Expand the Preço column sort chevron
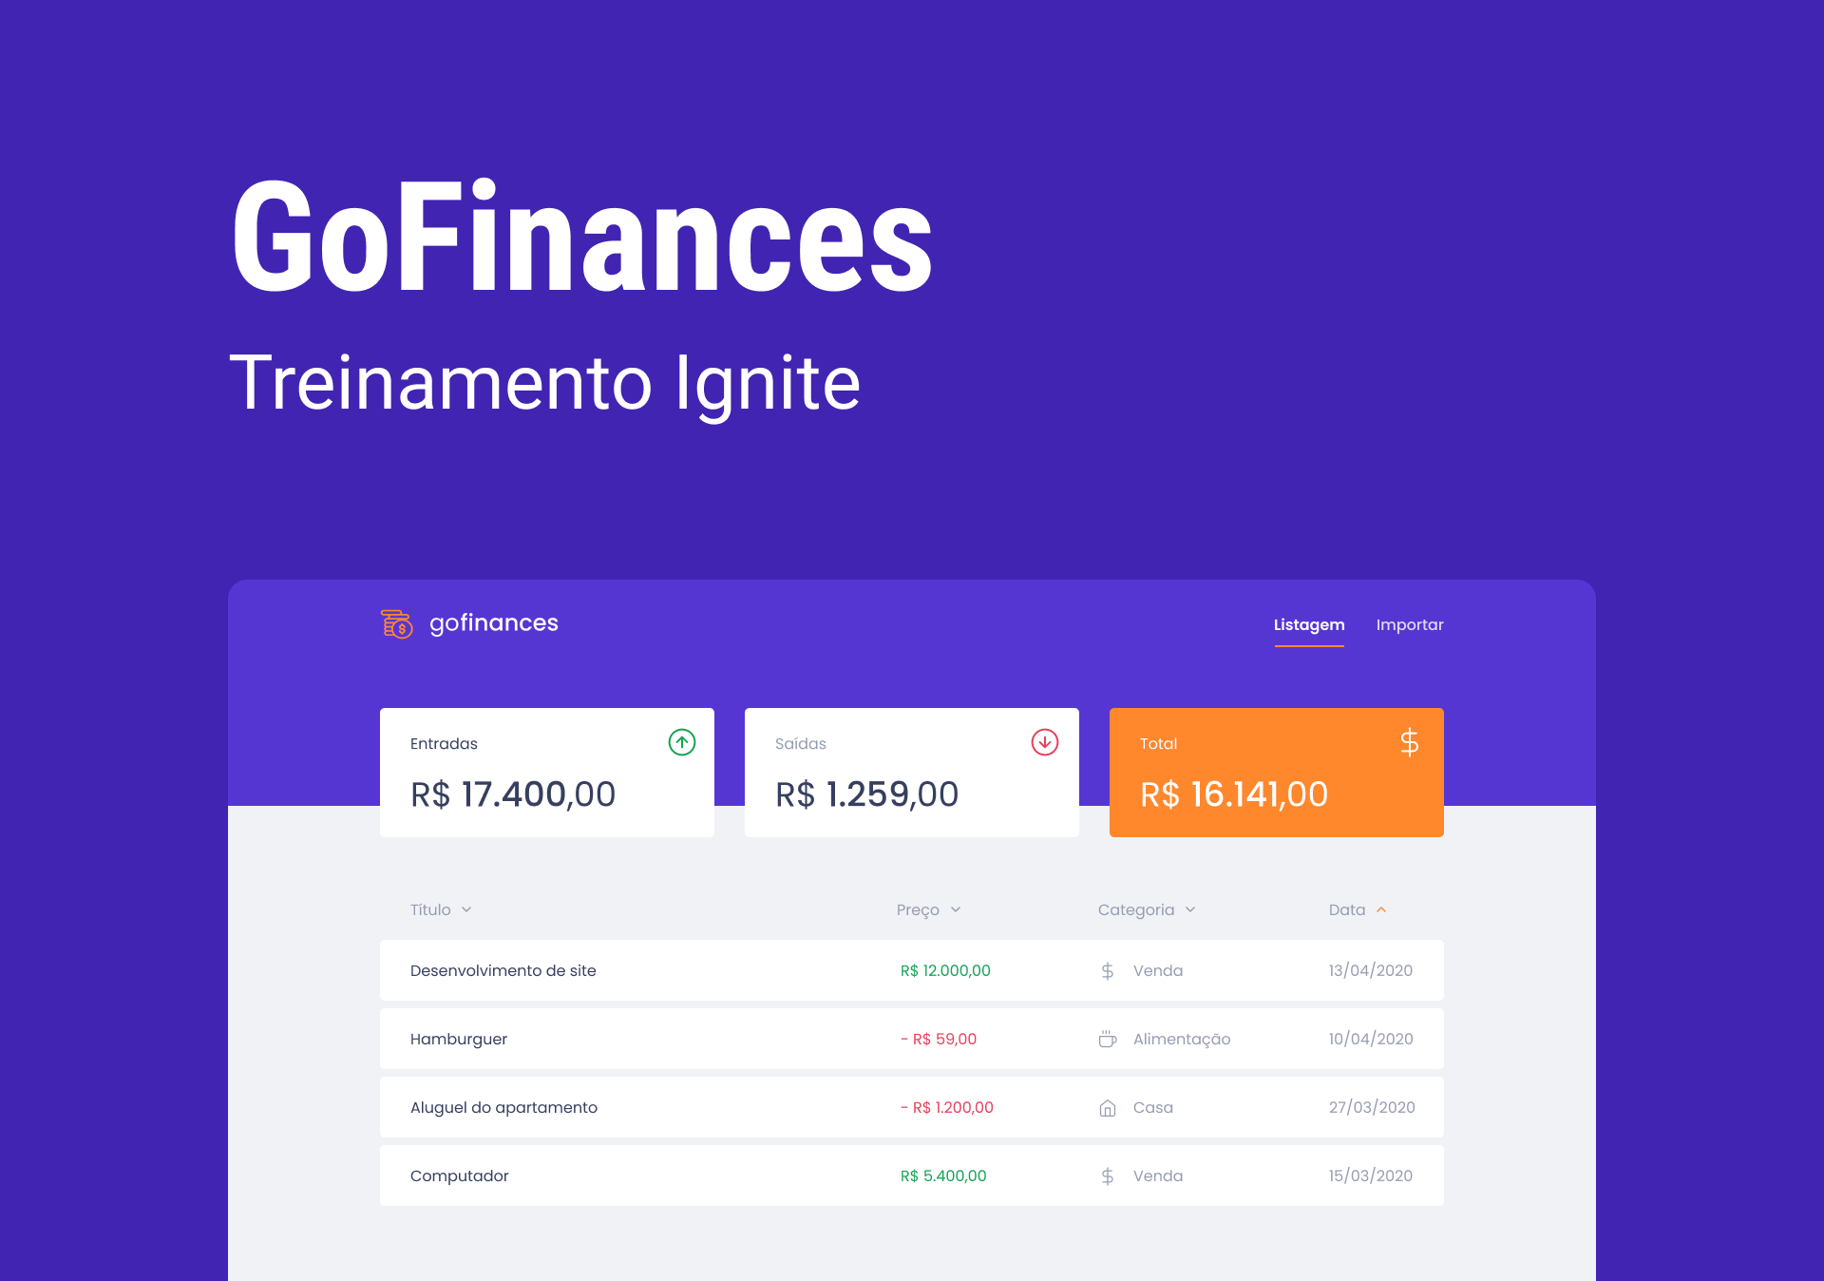1824x1281 pixels. pos(956,910)
